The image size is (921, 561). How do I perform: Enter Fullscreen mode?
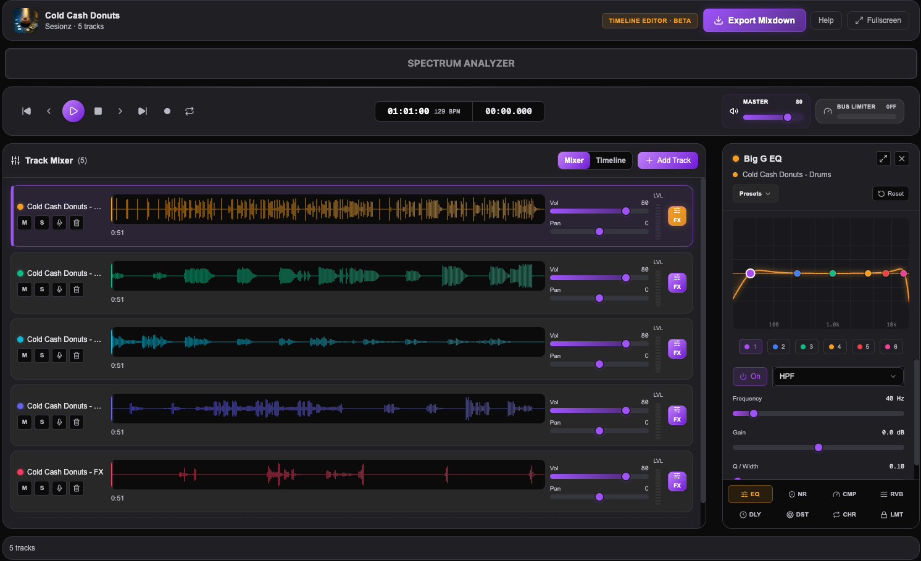click(878, 20)
